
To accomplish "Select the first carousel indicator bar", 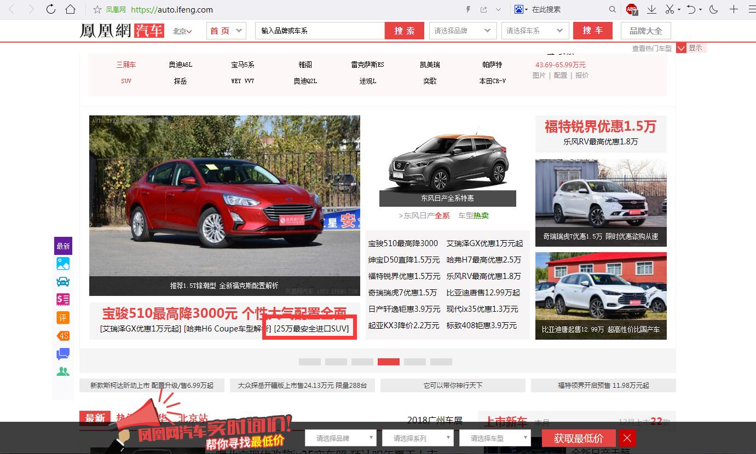I will [310, 362].
